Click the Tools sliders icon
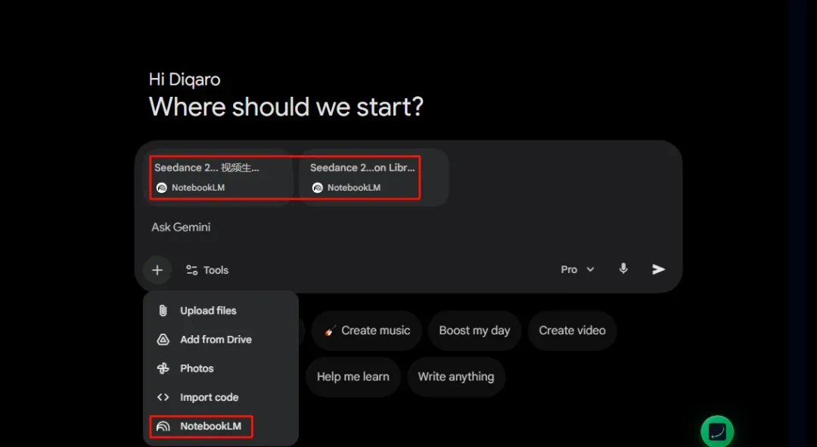 pos(191,270)
